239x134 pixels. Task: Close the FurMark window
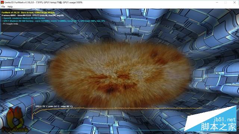pyautogui.click(x=235, y=3)
